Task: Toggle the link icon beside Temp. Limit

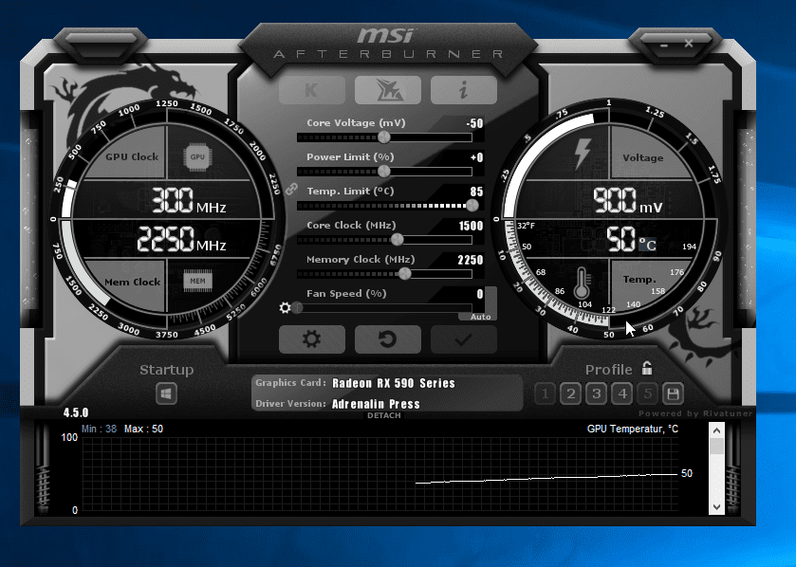Action: (291, 190)
